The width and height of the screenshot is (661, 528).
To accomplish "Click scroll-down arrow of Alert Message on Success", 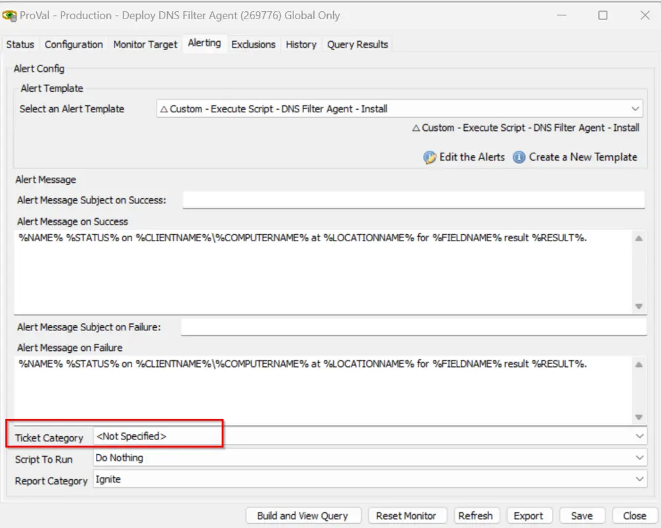I will (x=639, y=307).
